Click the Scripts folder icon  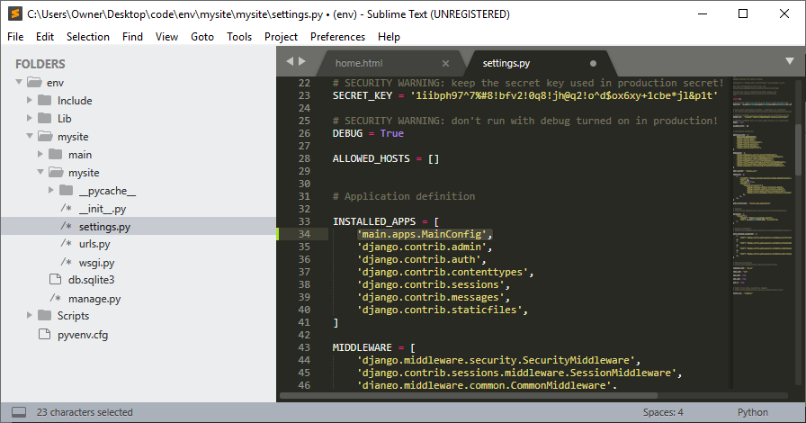(45, 315)
